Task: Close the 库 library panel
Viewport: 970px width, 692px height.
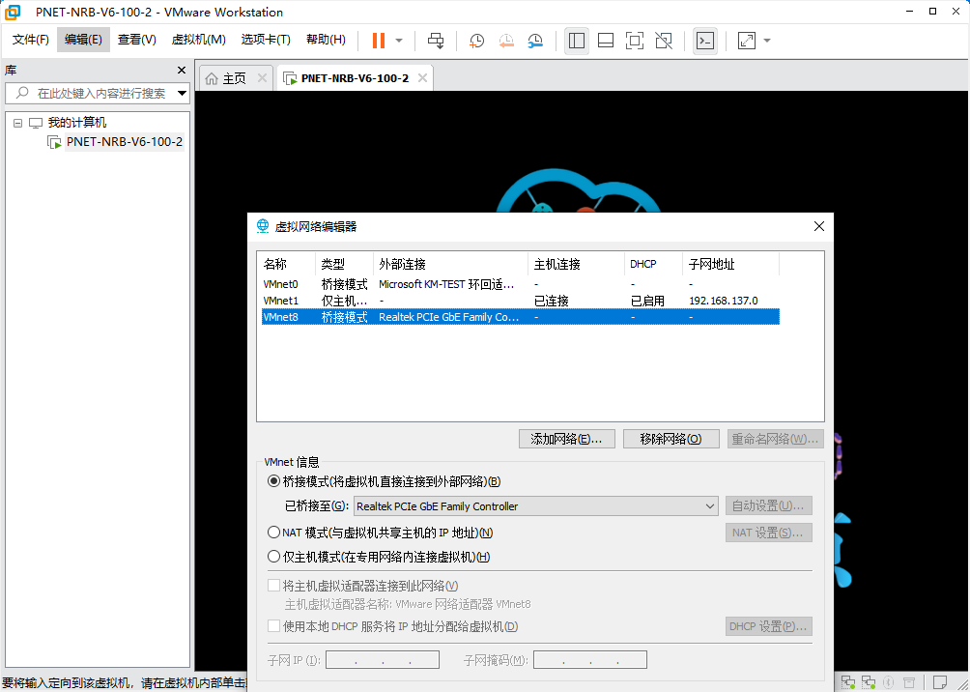Action: click(x=182, y=70)
